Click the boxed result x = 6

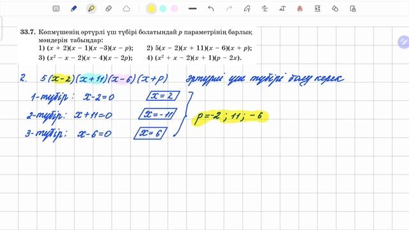click(x=151, y=133)
